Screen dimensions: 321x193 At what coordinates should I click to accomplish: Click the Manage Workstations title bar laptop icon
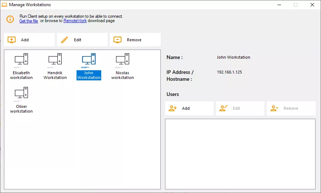[x=5, y=5]
